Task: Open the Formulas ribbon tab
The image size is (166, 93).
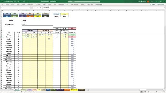Action: [38, 4]
